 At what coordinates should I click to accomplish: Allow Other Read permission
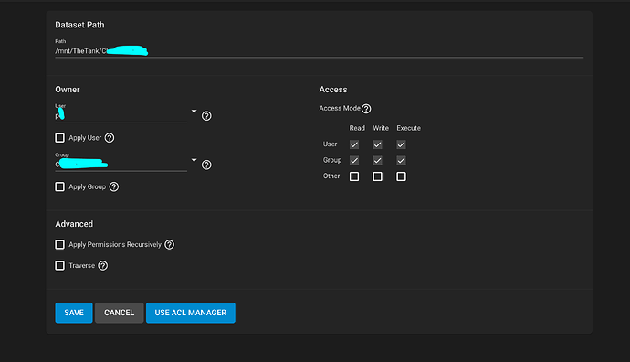tap(354, 176)
